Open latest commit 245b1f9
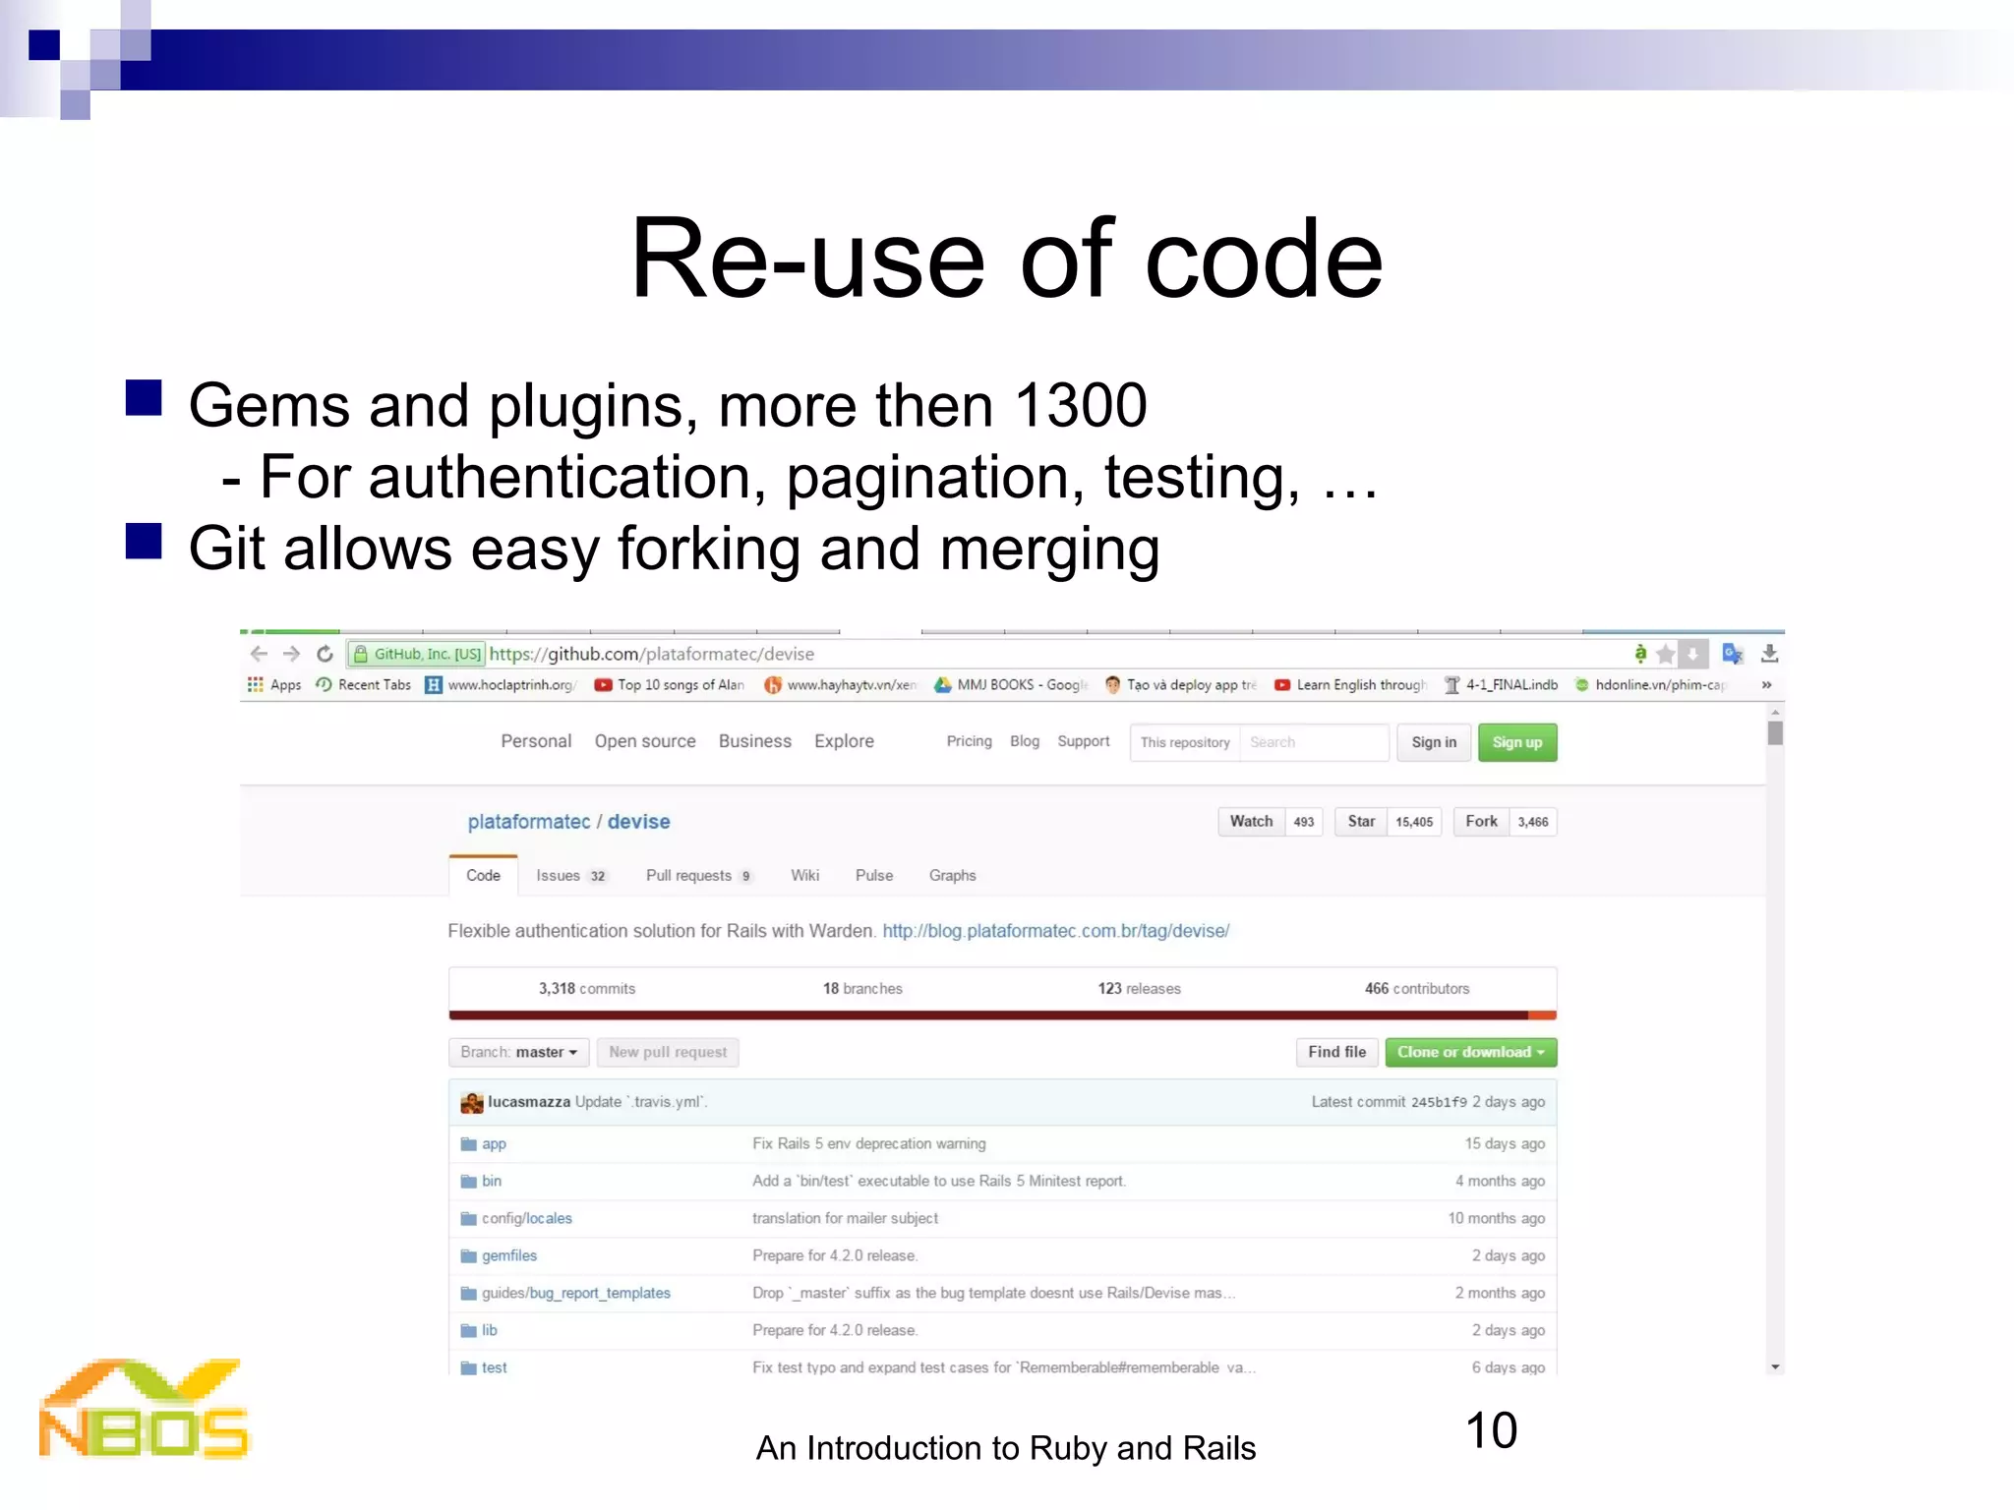Screen dimensions: 2014x1510 click(1439, 1102)
